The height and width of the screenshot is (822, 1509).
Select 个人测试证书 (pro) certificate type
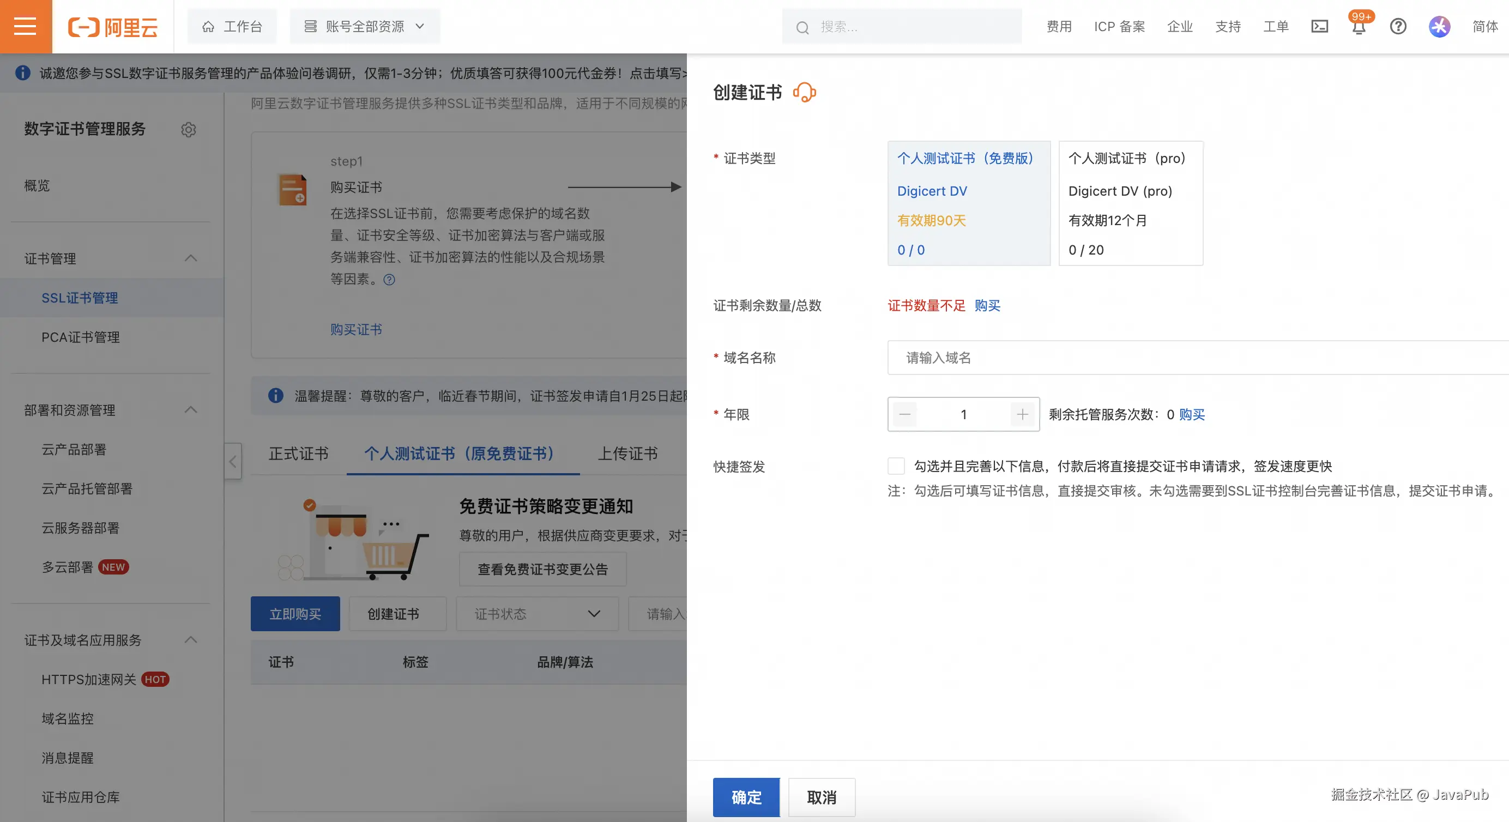click(1130, 203)
